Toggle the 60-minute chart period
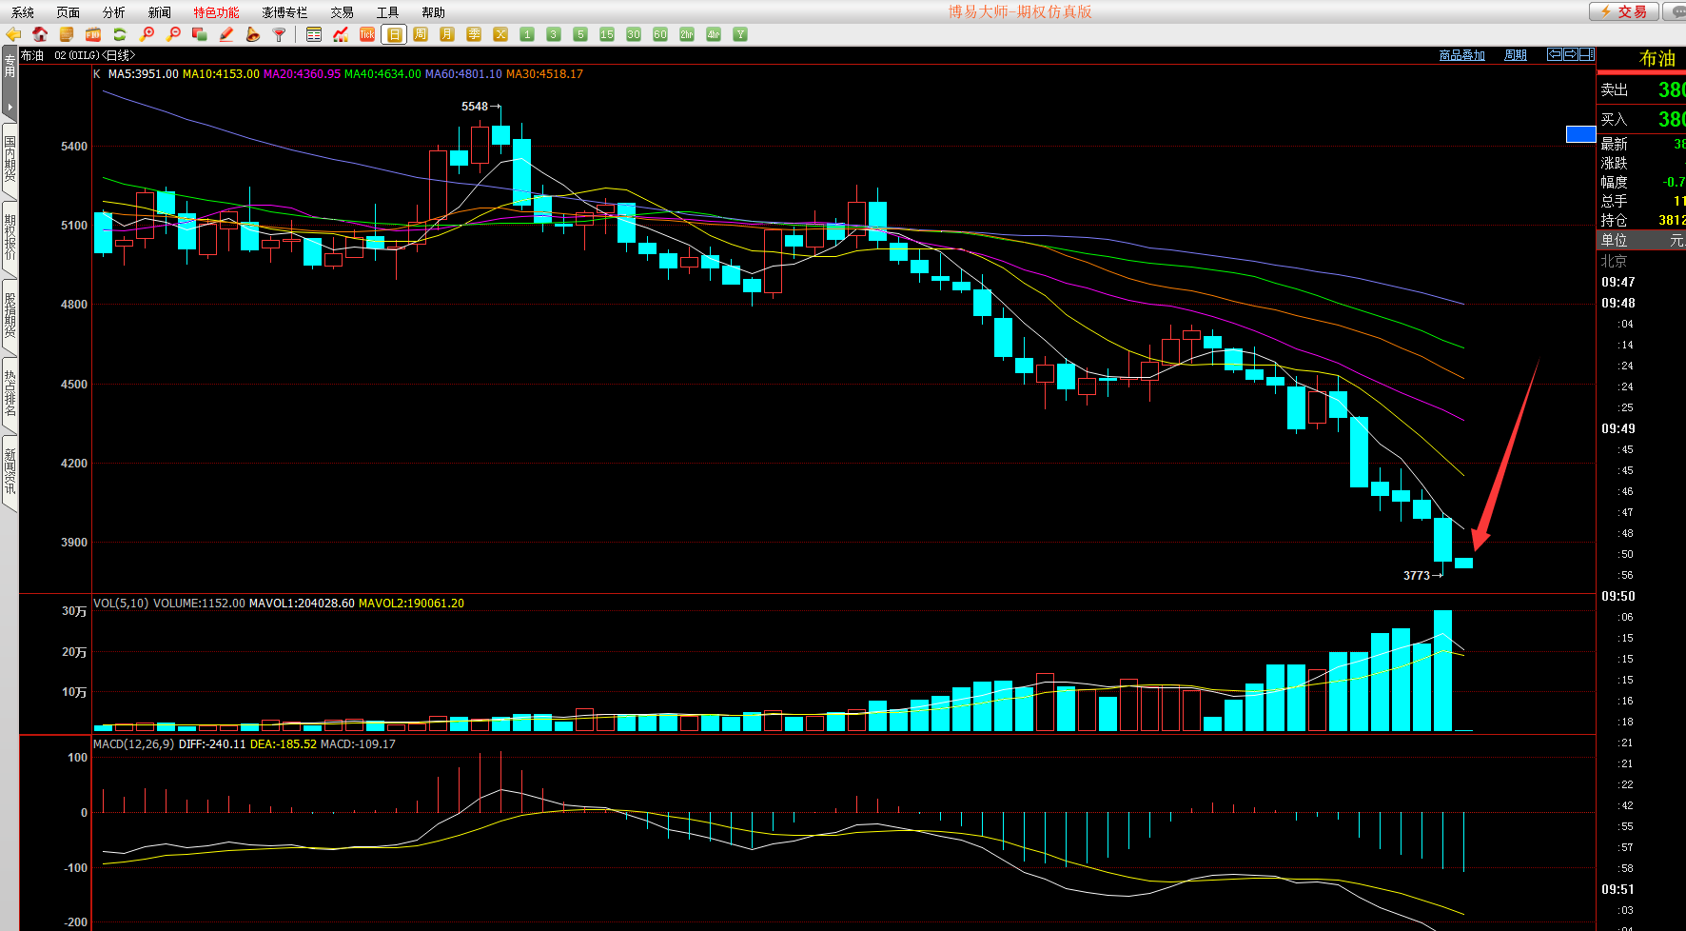This screenshot has width=1686, height=931. pyautogui.click(x=660, y=34)
